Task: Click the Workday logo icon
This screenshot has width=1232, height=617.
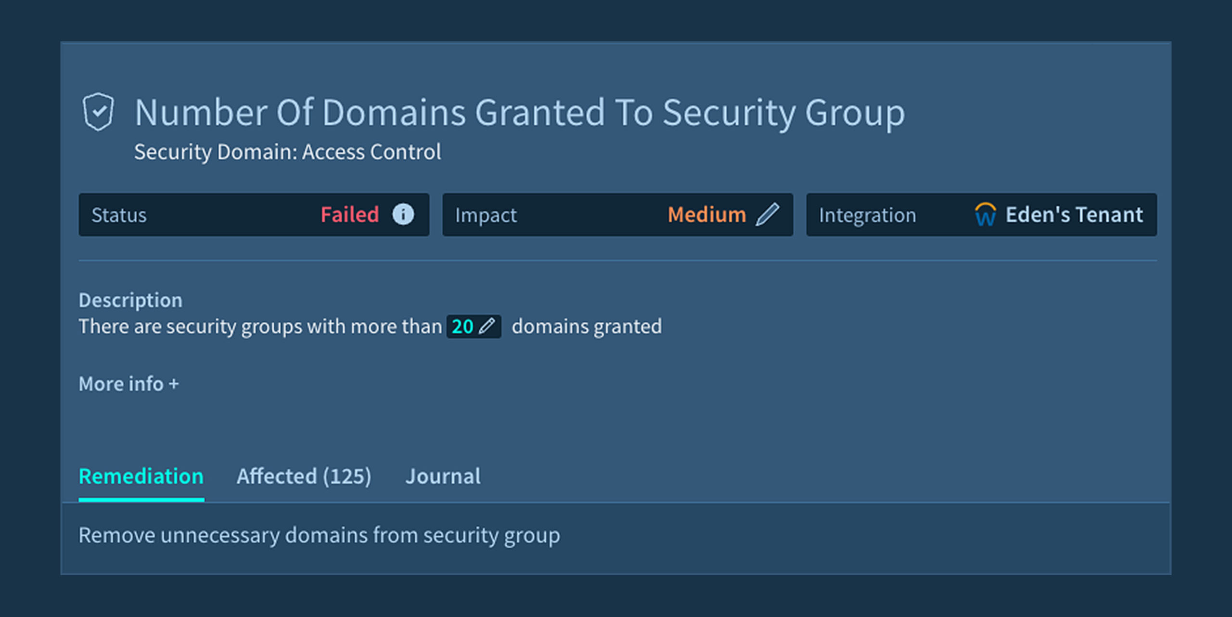Action: [x=985, y=215]
